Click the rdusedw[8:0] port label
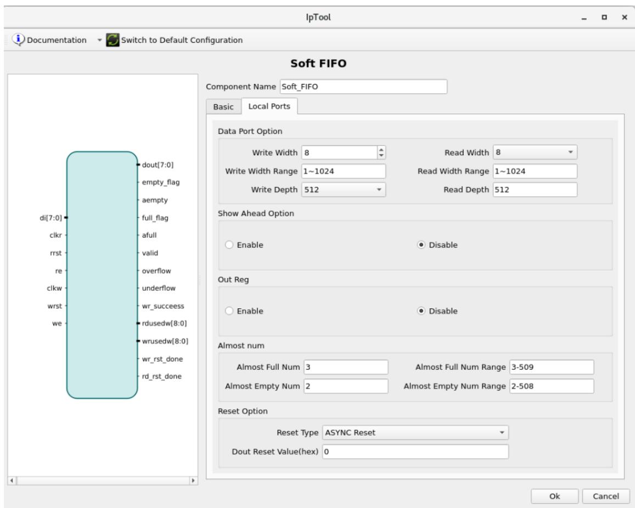Viewport: 635px width, 508px height. click(x=165, y=324)
